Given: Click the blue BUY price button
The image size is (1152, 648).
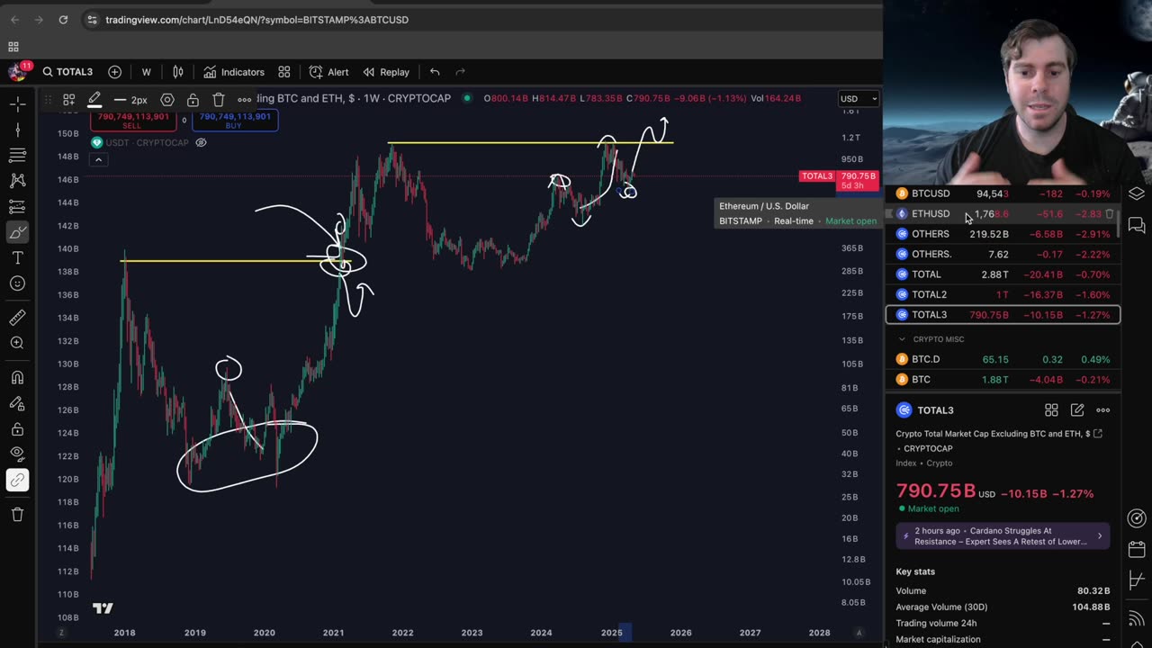Looking at the screenshot, I should pyautogui.click(x=236, y=121).
